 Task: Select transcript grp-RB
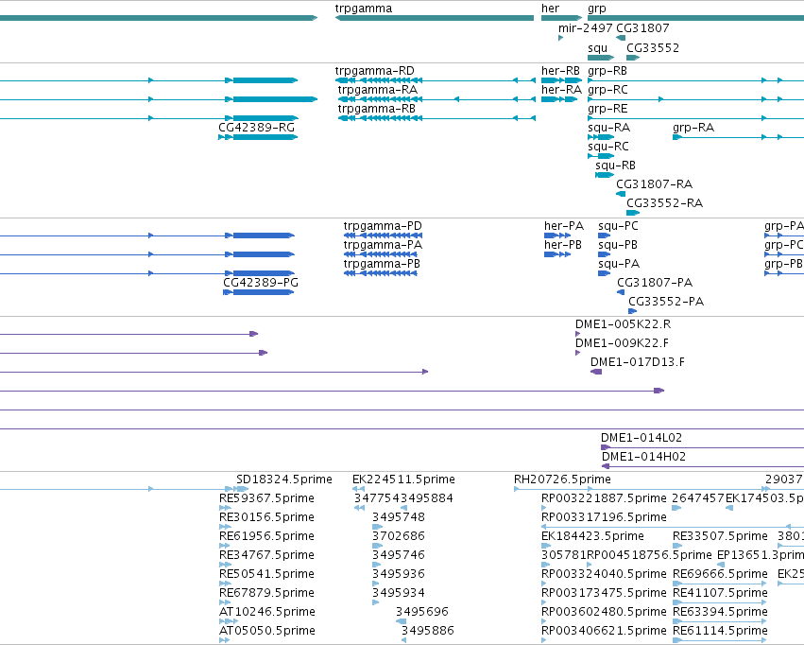[607, 71]
